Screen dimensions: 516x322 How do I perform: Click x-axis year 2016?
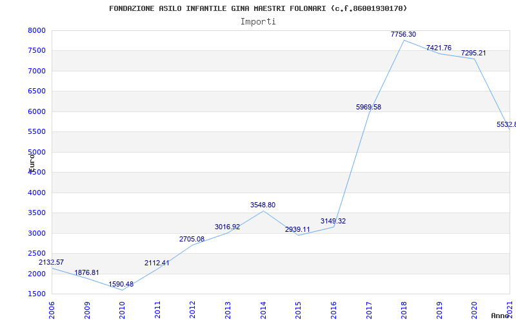tap(333, 310)
